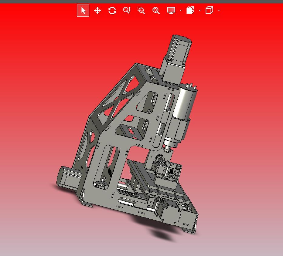Activate the Select arrow tool
This screenshot has width=283, height=256.
click(83, 11)
